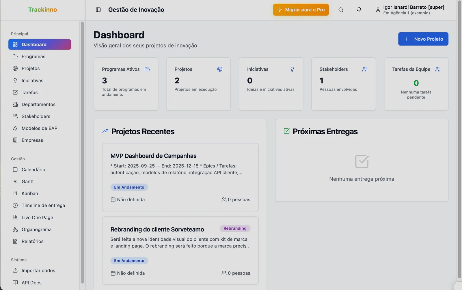
Task: Open API Docs
Action: (40, 283)
